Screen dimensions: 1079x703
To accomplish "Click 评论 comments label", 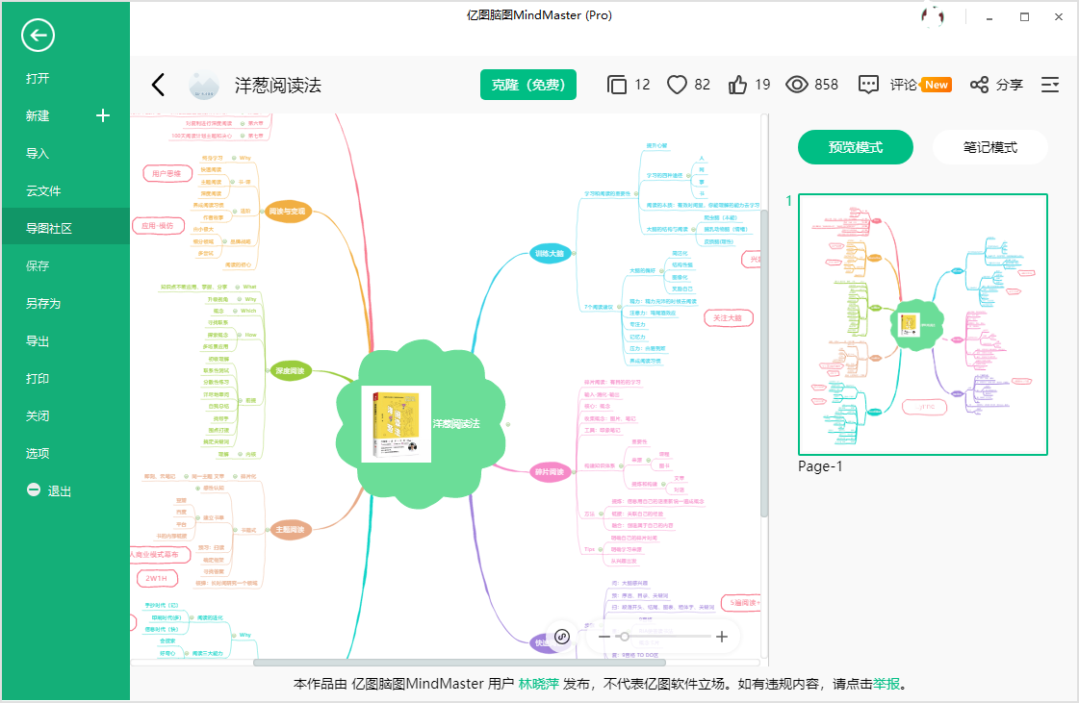I will click(903, 85).
